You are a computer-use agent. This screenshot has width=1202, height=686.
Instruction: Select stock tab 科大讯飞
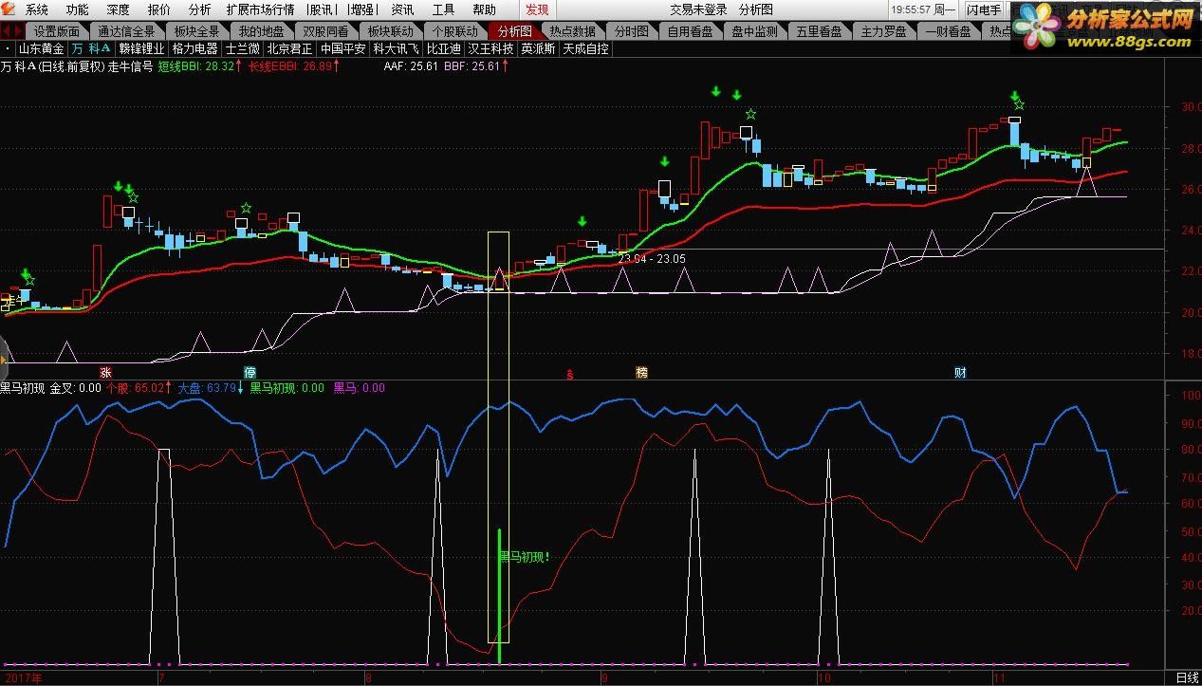pyautogui.click(x=396, y=48)
